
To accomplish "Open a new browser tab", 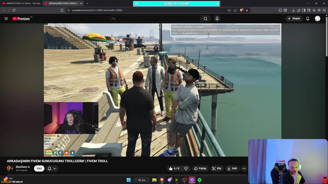I will tap(87, 3).
